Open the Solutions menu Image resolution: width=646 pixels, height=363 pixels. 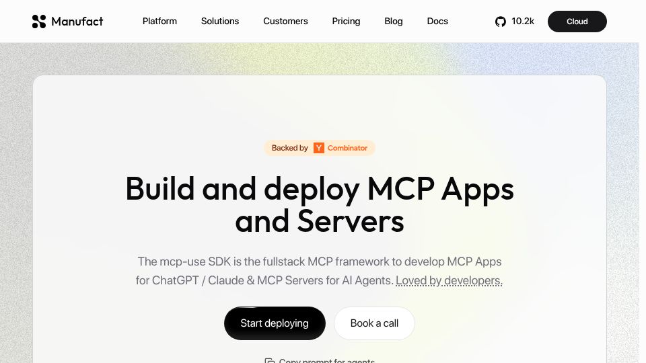pyautogui.click(x=220, y=21)
